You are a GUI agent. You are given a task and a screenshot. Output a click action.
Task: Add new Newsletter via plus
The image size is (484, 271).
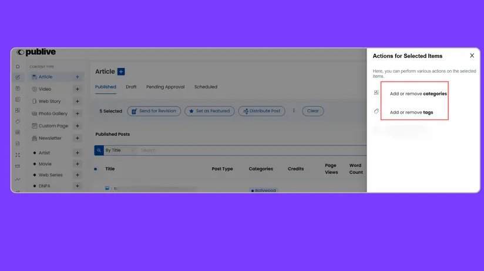click(78, 138)
